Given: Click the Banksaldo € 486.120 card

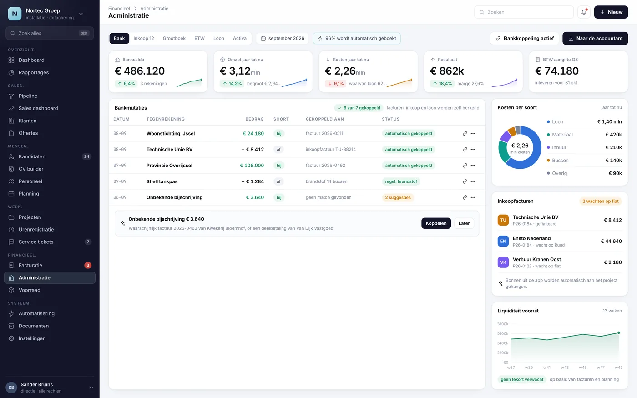Looking at the screenshot, I should (158, 72).
